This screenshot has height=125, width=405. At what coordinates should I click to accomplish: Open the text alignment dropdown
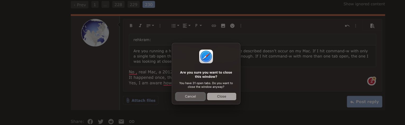tap(186, 26)
